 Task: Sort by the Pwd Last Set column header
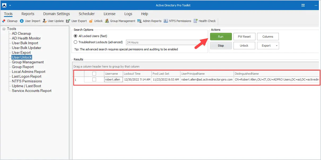point(166,74)
